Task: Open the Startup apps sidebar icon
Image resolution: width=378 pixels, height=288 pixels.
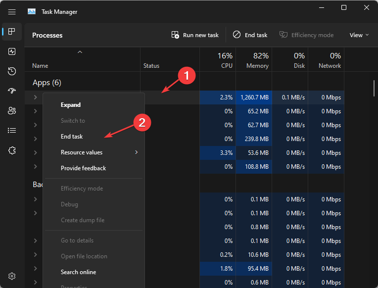Action: [12, 91]
